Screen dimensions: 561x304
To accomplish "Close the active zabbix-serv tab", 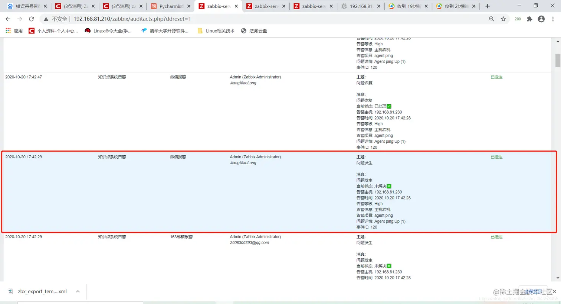I will (236, 6).
